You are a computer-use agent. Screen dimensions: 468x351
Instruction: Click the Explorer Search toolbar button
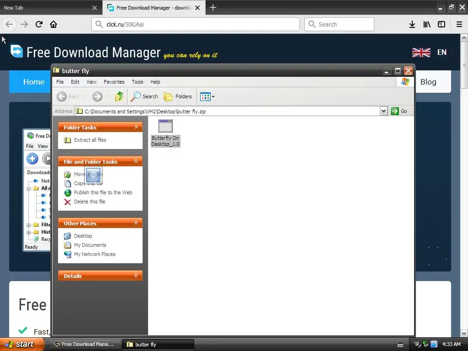[x=144, y=96]
